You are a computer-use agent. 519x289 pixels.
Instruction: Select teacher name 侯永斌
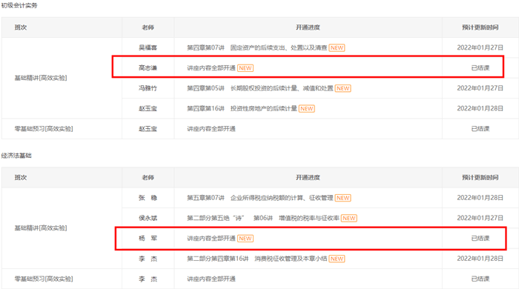pyautogui.click(x=148, y=218)
